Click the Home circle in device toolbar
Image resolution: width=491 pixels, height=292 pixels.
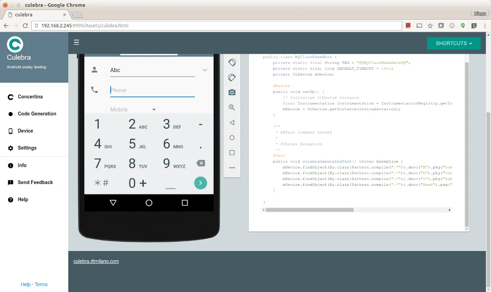pyautogui.click(x=232, y=138)
